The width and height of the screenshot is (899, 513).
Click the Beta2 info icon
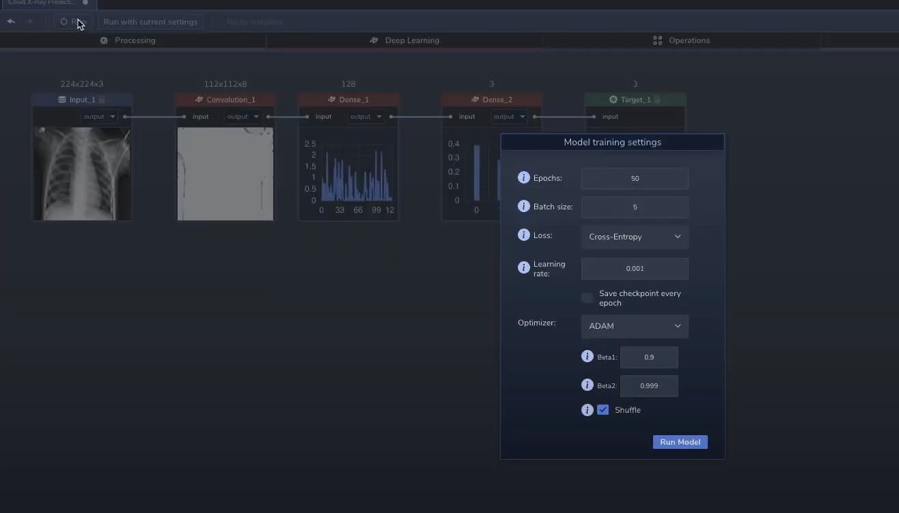tap(587, 385)
